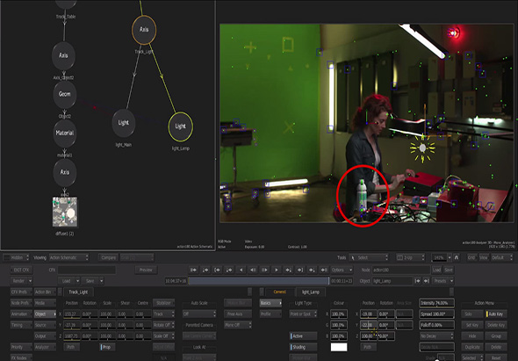Screen dimensions: 518x361
Task: Click the yellow light gizmo in viewport
Action: (422, 148)
